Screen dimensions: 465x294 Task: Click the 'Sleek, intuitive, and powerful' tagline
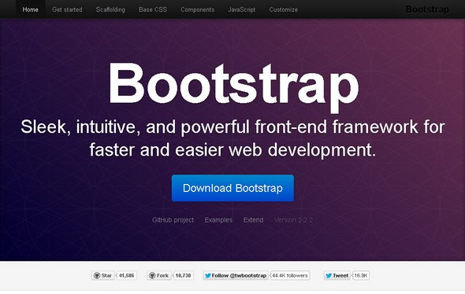232,138
